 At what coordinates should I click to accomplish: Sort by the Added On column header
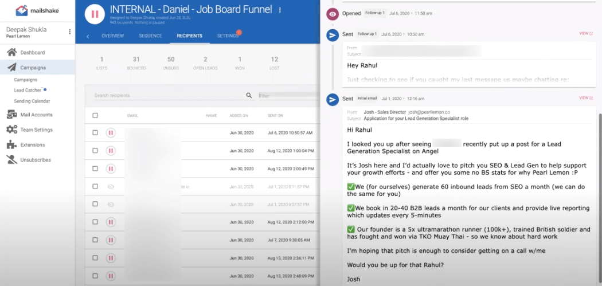tap(239, 116)
